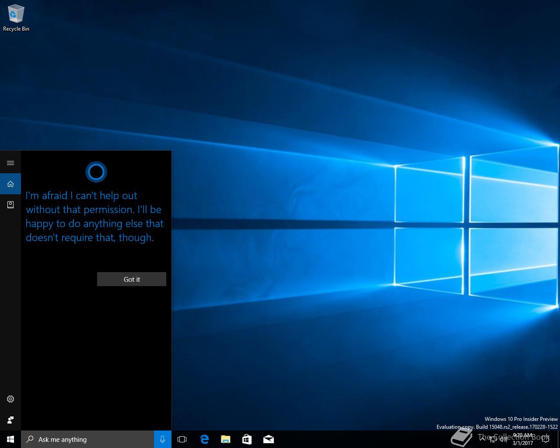Open the network status tray icon
Viewport: 560px width, 448px height.
(493, 439)
